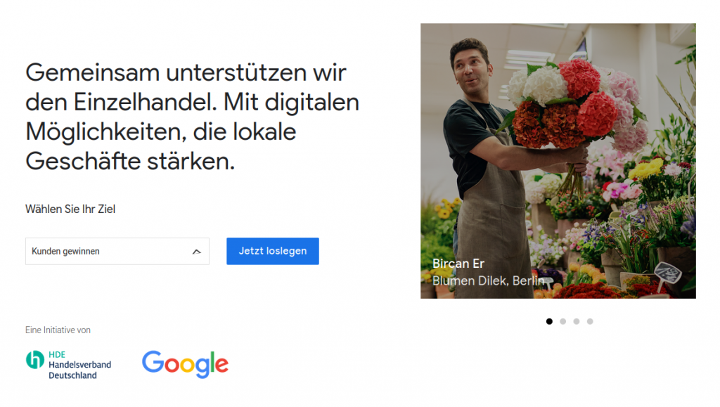This screenshot has height=407, width=720.
Task: Click the blue capital 'G' of Google
Action: [x=153, y=361]
